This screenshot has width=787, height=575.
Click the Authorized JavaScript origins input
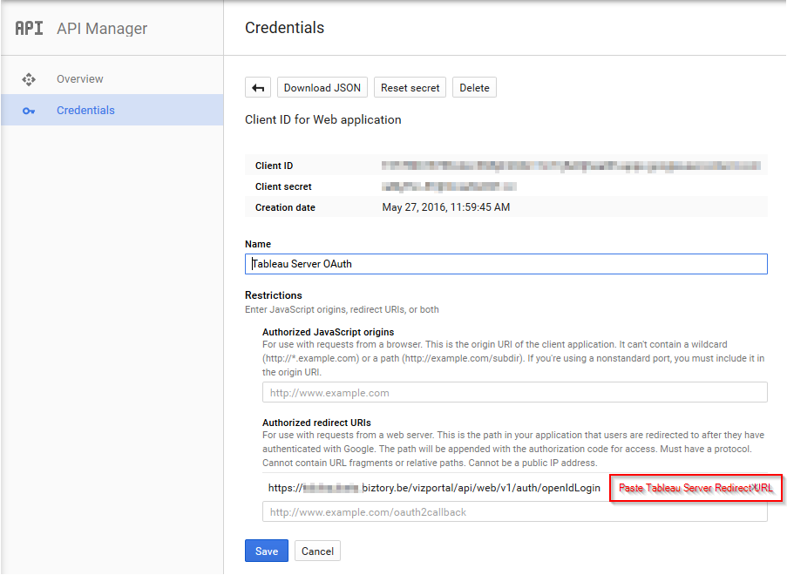514,392
